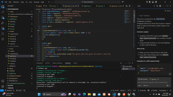Customize layout icon in title bar
Viewport: 173px width, 97px height.
pos(147,2)
